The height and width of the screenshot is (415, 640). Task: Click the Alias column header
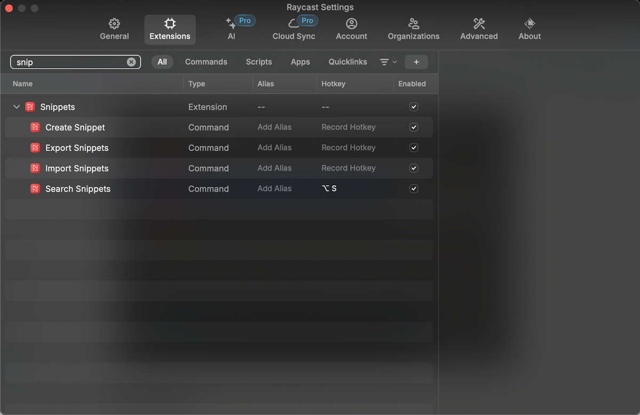(266, 84)
